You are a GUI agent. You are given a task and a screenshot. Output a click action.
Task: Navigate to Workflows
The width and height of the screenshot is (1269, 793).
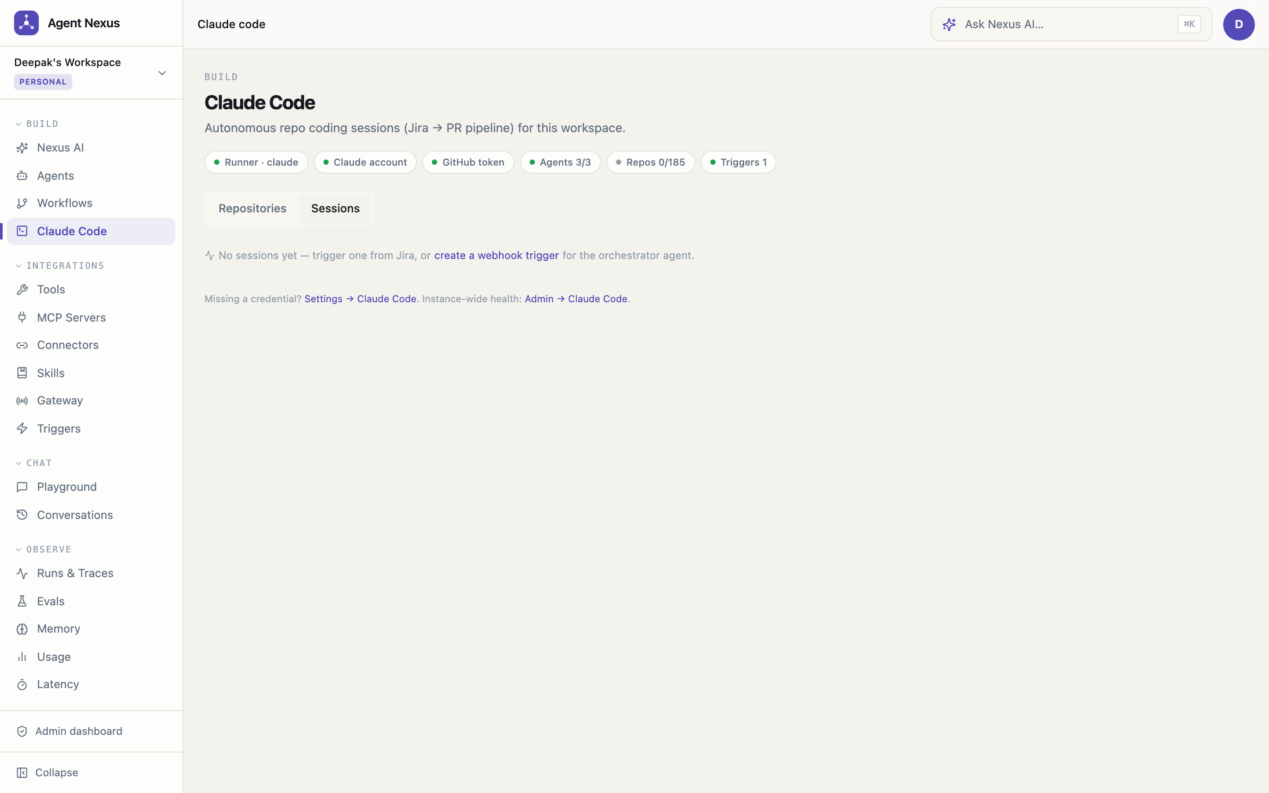pyautogui.click(x=91, y=203)
